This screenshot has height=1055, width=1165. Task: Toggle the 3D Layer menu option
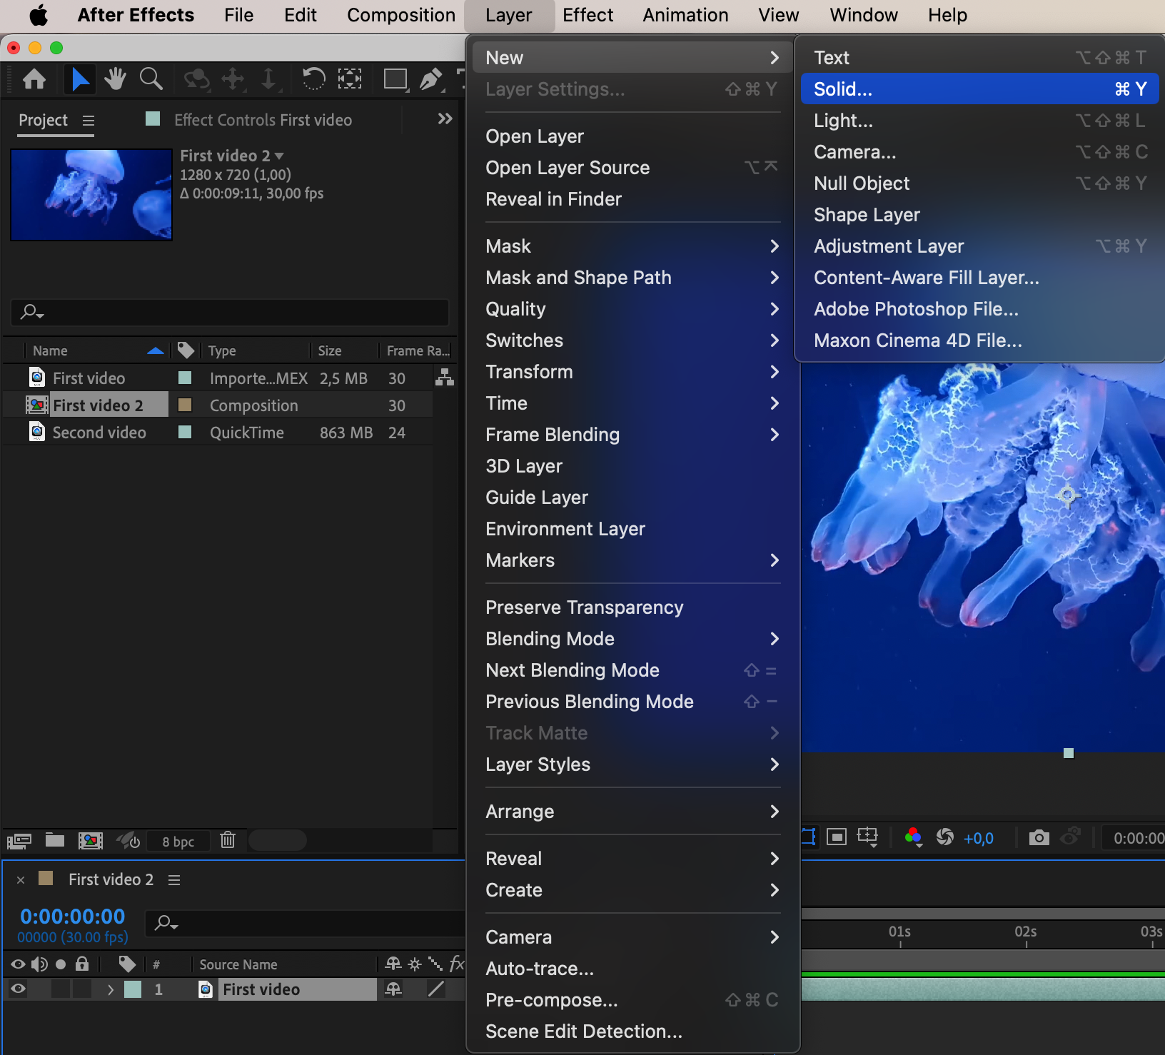(524, 466)
